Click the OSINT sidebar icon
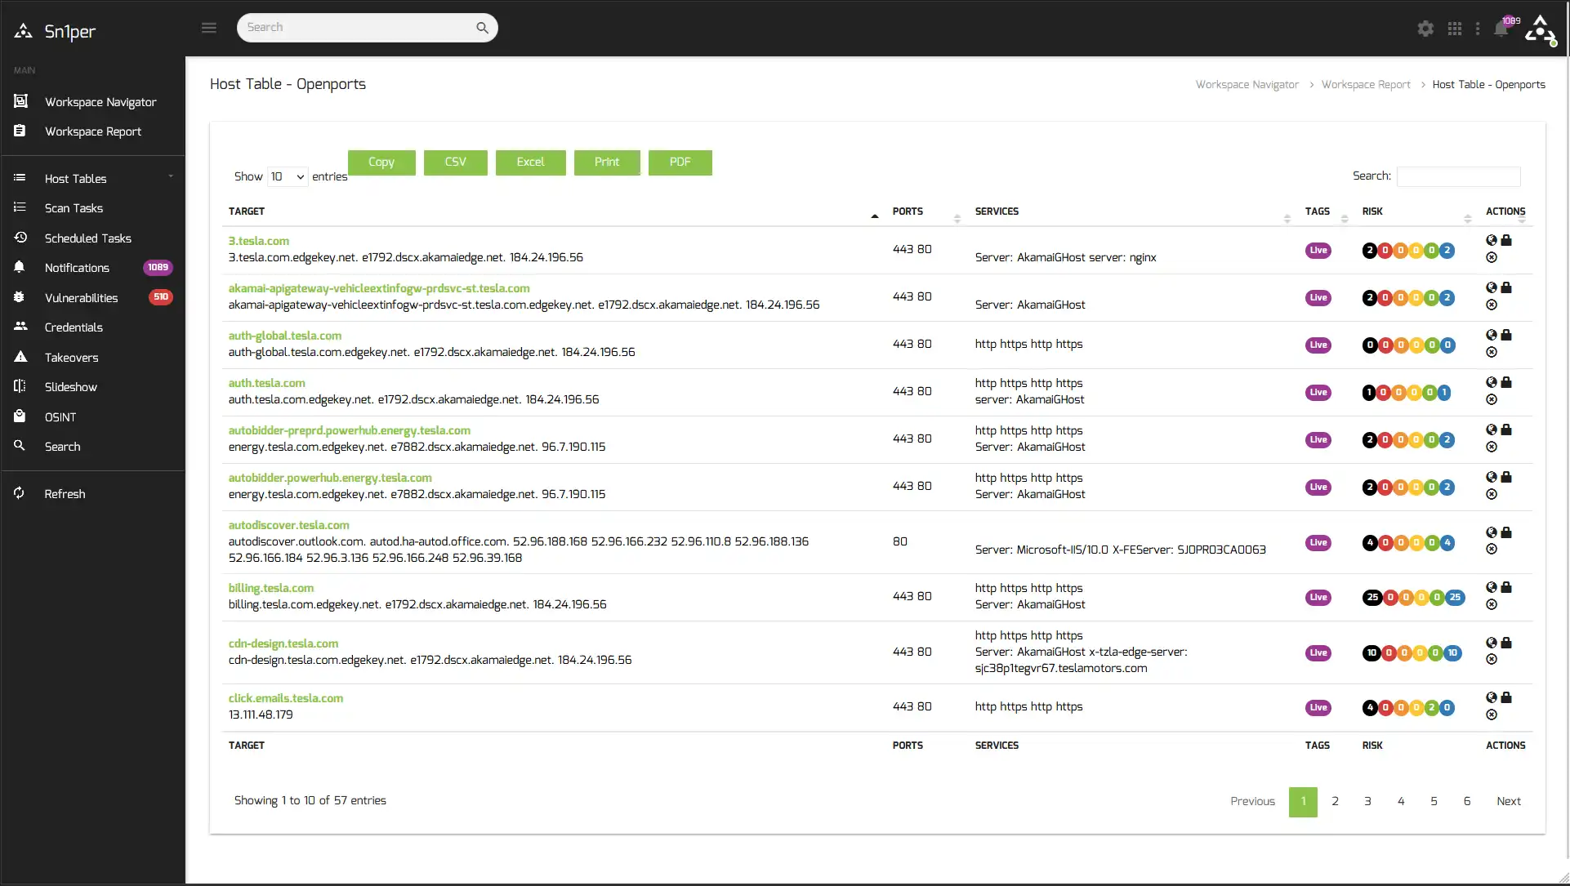This screenshot has width=1570, height=886. (x=20, y=416)
